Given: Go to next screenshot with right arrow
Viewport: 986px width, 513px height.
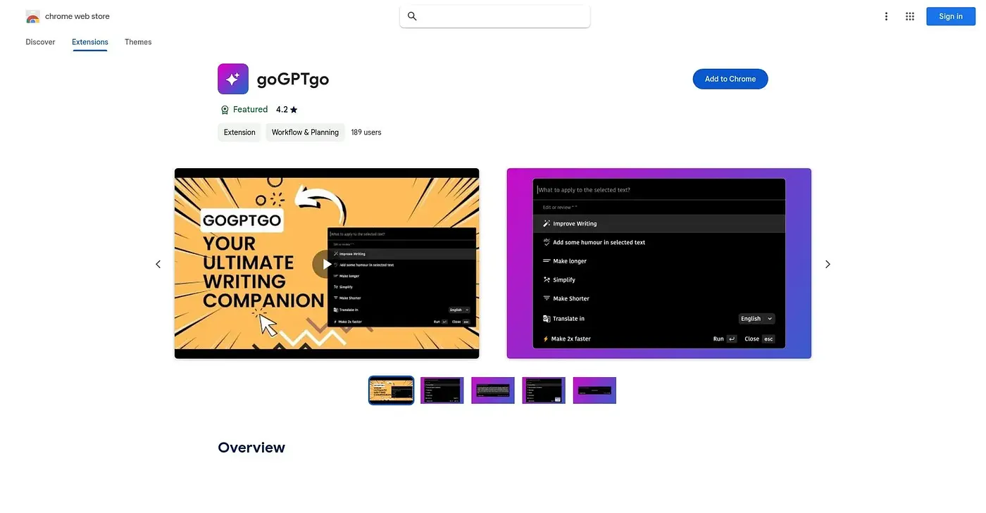Looking at the screenshot, I should pos(828,264).
